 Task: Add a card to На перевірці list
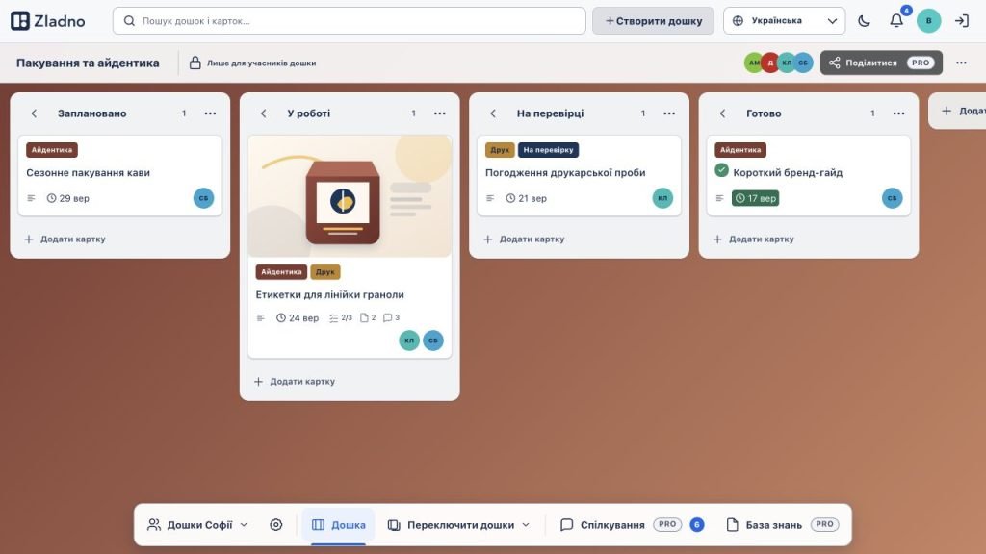[524, 239]
